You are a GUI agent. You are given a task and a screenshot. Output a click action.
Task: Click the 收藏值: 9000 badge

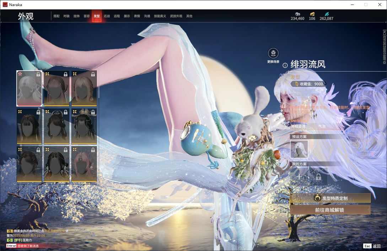pos(308,84)
